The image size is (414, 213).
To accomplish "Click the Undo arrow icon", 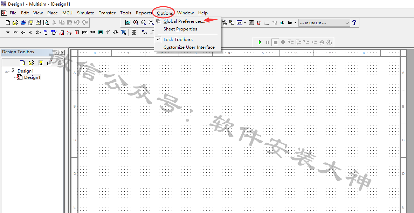I will coord(77,23).
